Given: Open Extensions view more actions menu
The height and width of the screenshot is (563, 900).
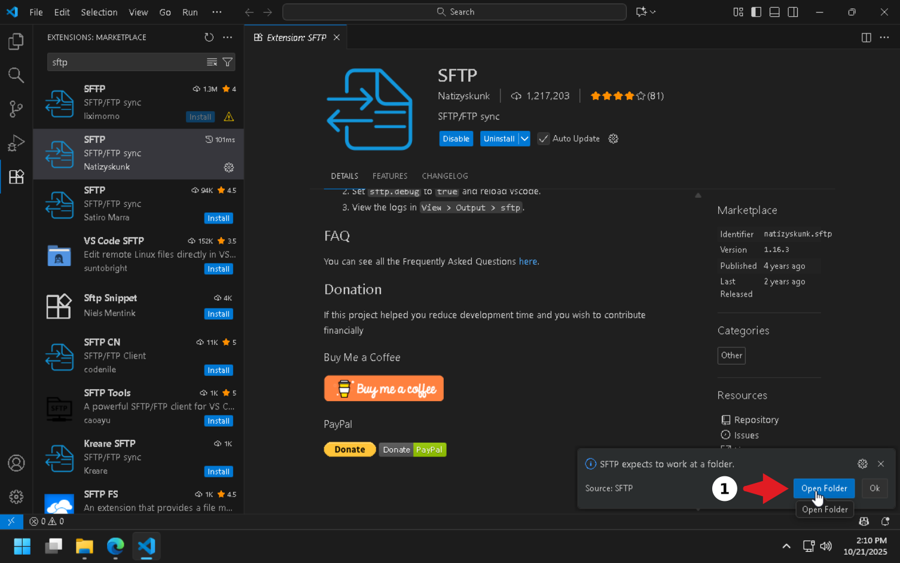Looking at the screenshot, I should coord(228,37).
